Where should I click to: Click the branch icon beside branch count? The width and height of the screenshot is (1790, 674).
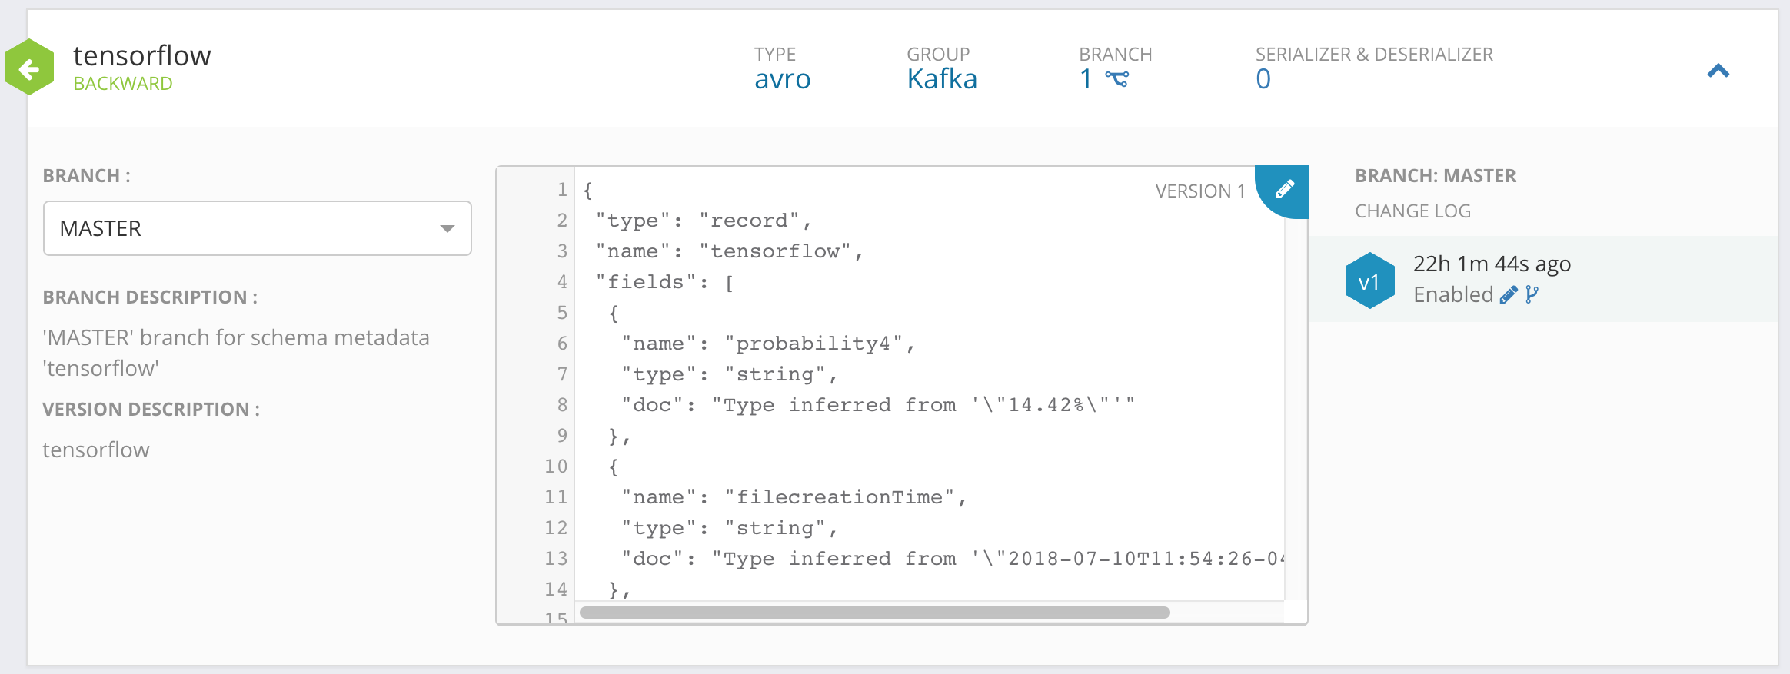coord(1116,79)
